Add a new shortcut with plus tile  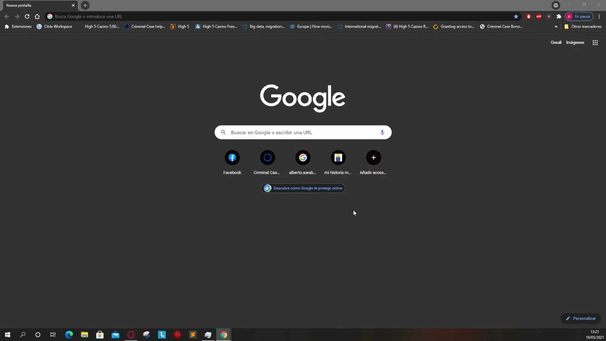[x=373, y=158]
